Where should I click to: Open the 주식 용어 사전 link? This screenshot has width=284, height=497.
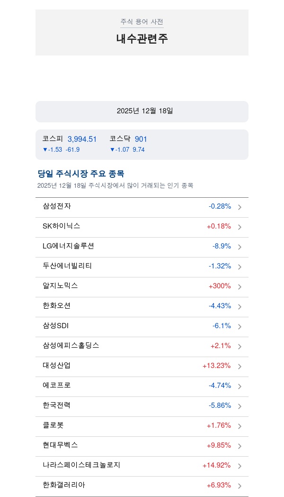tap(142, 22)
